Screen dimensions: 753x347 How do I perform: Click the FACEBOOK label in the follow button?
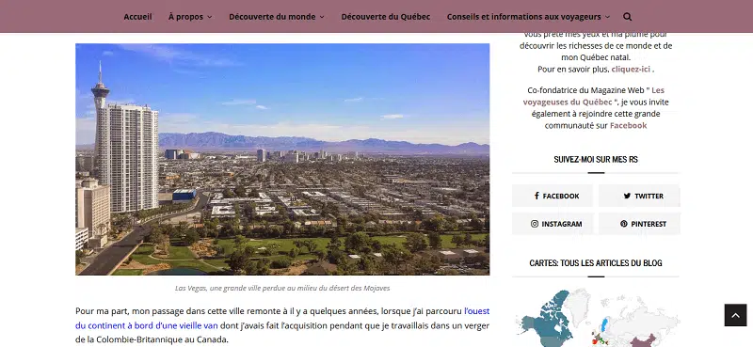coord(560,196)
